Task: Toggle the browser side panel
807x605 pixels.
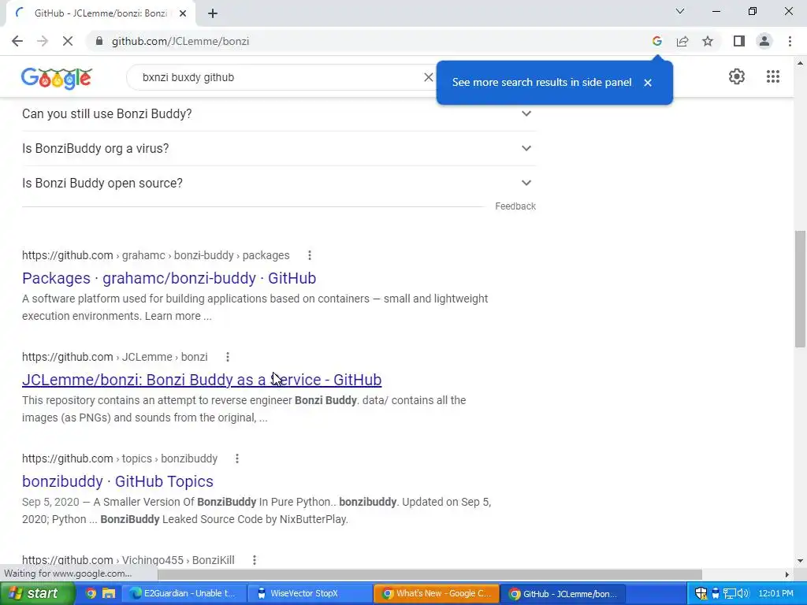Action: (x=739, y=41)
